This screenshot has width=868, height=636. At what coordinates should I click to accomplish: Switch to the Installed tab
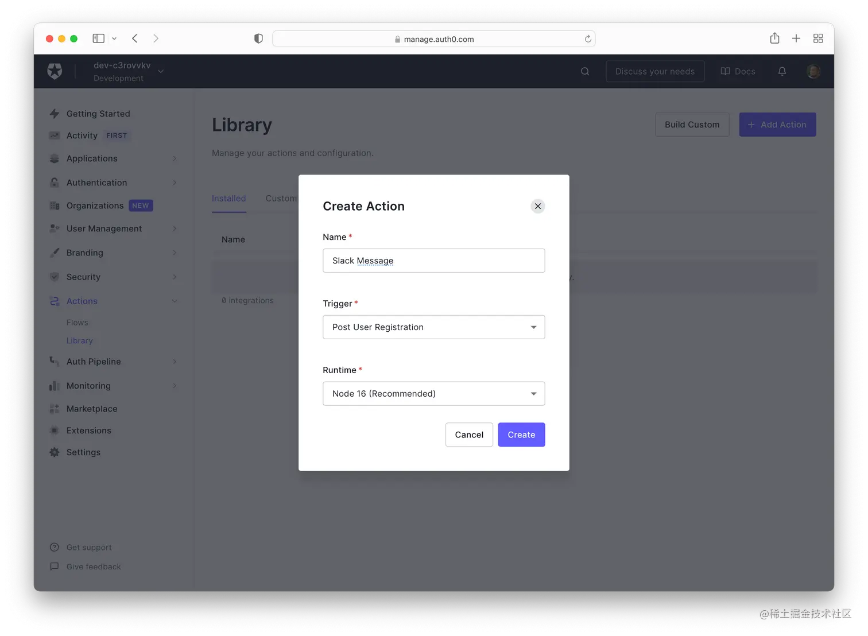tap(228, 198)
